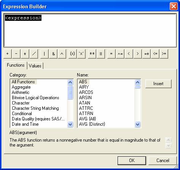Insert the (x) parentheses operator
Image resolution: width=180 pixels, height=170 pixels.
(x=73, y=54)
